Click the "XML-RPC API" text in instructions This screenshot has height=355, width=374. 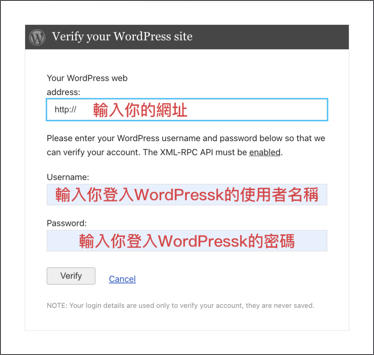tap(187, 152)
